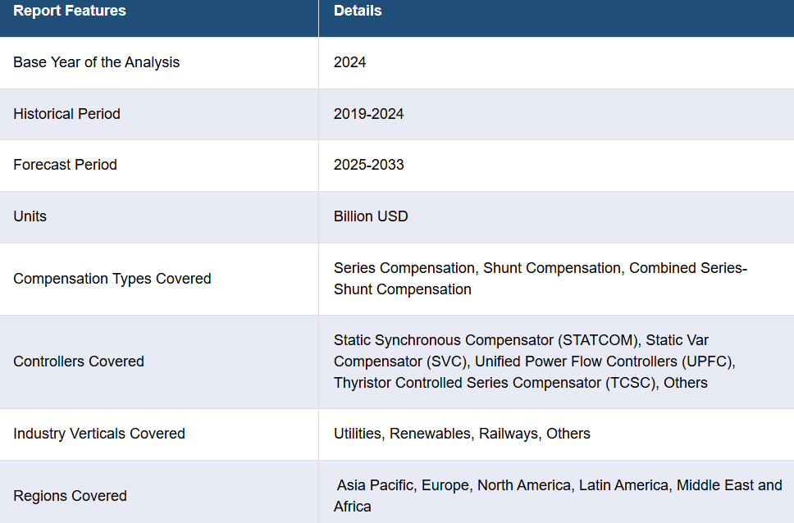This screenshot has width=794, height=523.
Task: Click the Unified Power Flow Controllers (UPFC) text
Action: coord(603,362)
